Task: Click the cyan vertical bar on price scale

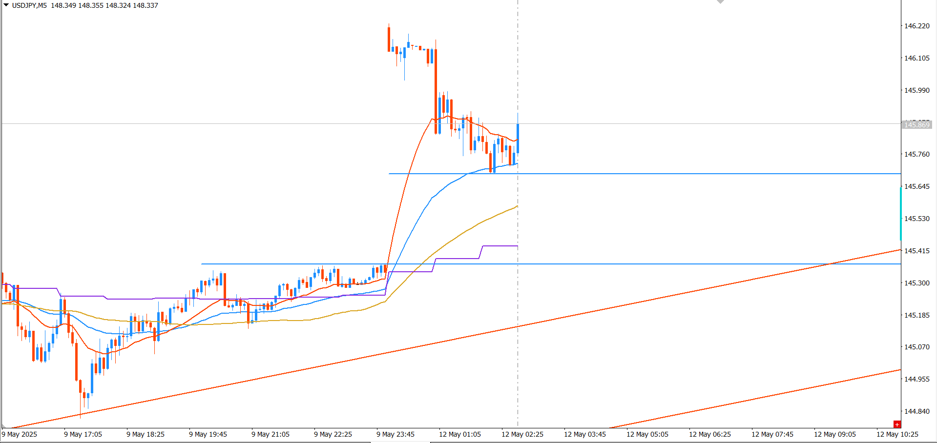Action: click(x=901, y=213)
